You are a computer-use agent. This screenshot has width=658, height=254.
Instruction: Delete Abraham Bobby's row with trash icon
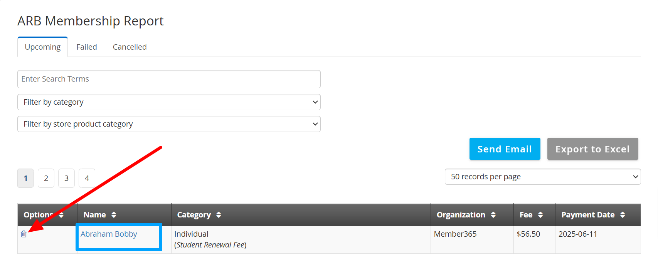pyautogui.click(x=24, y=234)
